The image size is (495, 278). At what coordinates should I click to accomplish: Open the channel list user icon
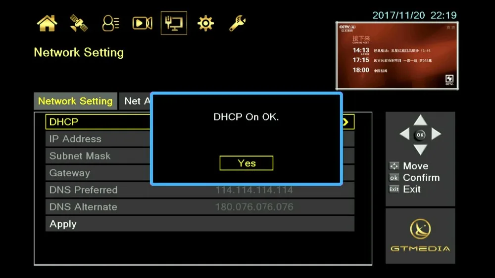(110, 23)
